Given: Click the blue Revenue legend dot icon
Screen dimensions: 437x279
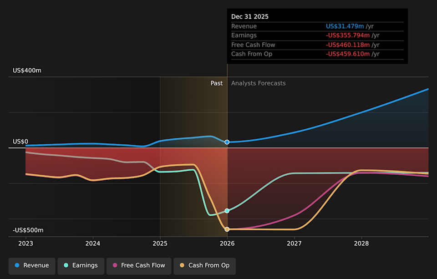Looking at the screenshot, I should (17, 265).
